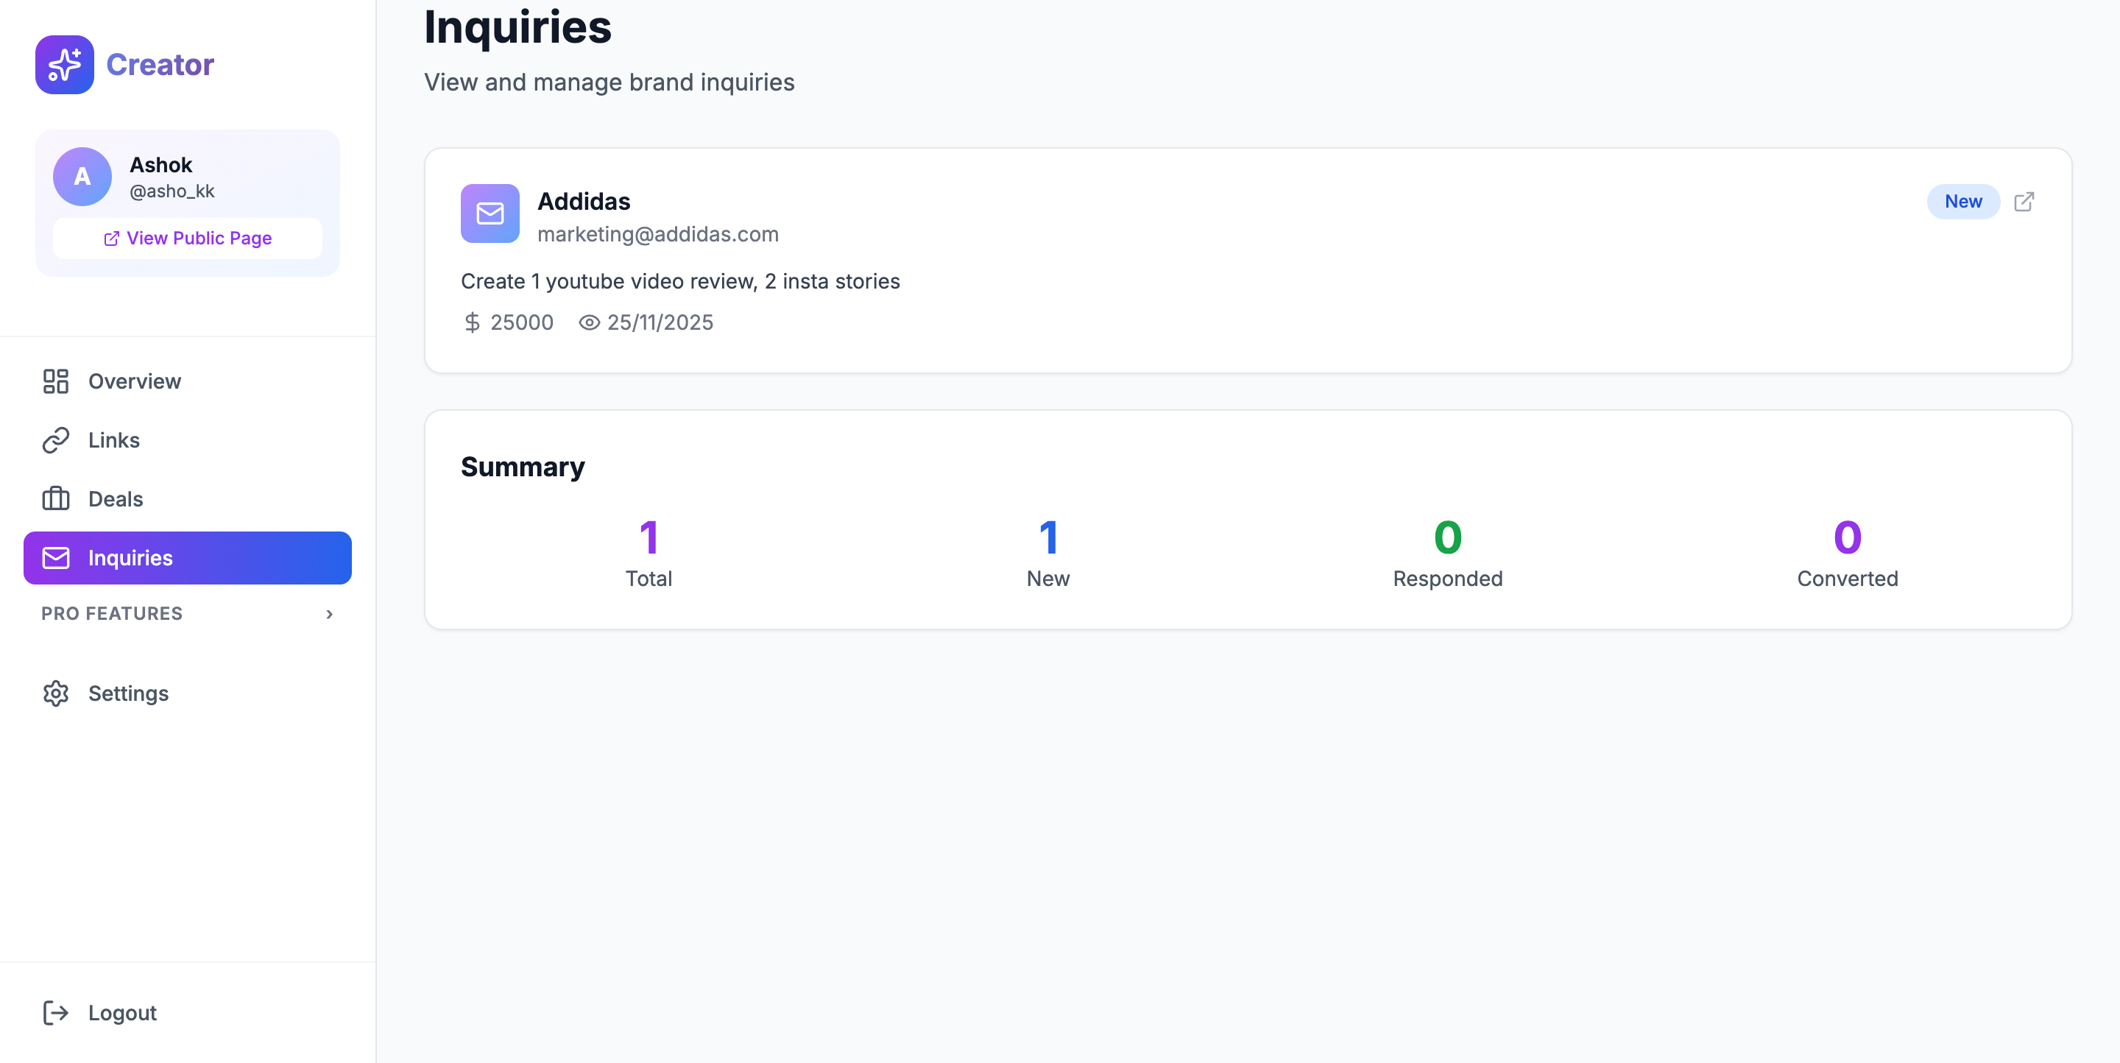The width and height of the screenshot is (2120, 1063).
Task: Click the Logout icon
Action: click(55, 1012)
